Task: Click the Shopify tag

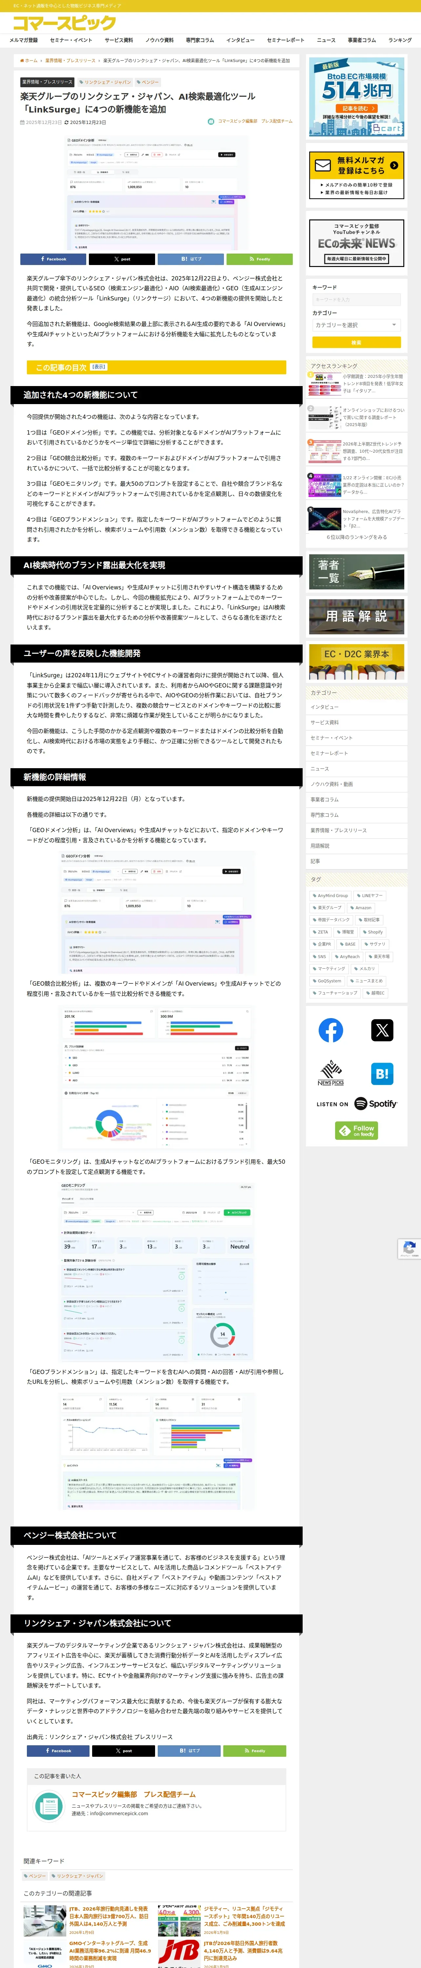Action: [372, 932]
